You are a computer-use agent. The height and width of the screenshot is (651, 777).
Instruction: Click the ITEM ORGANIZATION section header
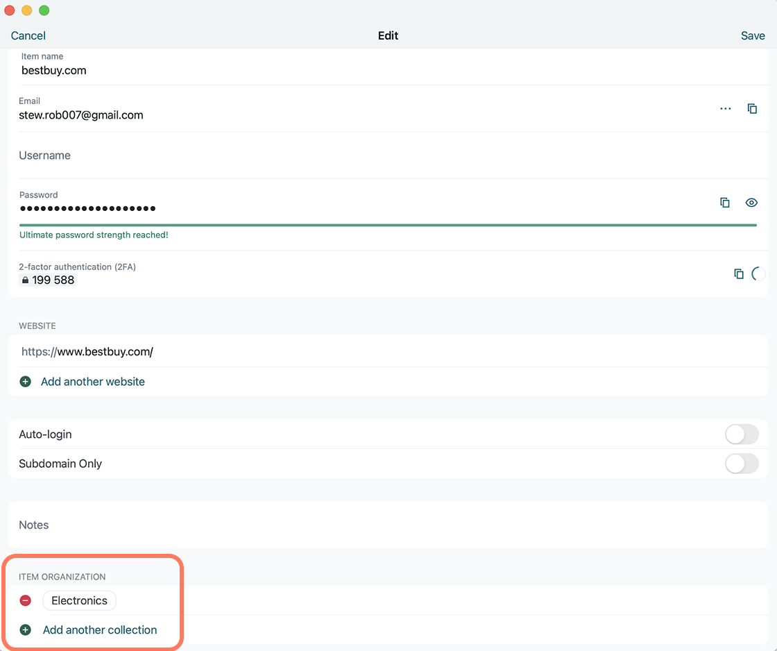pyautogui.click(x=62, y=577)
